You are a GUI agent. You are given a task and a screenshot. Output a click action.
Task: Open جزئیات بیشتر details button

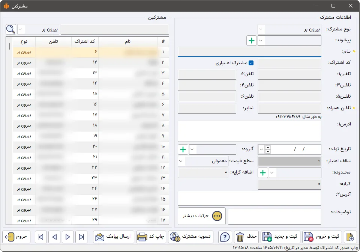click(x=202, y=216)
